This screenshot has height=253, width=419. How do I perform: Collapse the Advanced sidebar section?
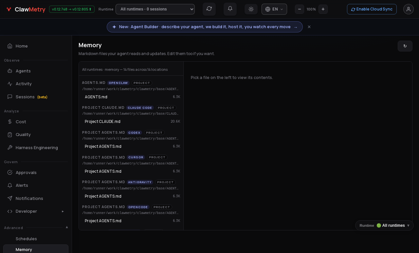click(67, 227)
